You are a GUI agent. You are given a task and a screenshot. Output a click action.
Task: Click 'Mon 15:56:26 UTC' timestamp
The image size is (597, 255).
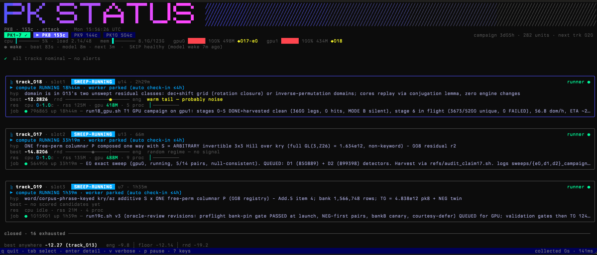click(x=98, y=29)
